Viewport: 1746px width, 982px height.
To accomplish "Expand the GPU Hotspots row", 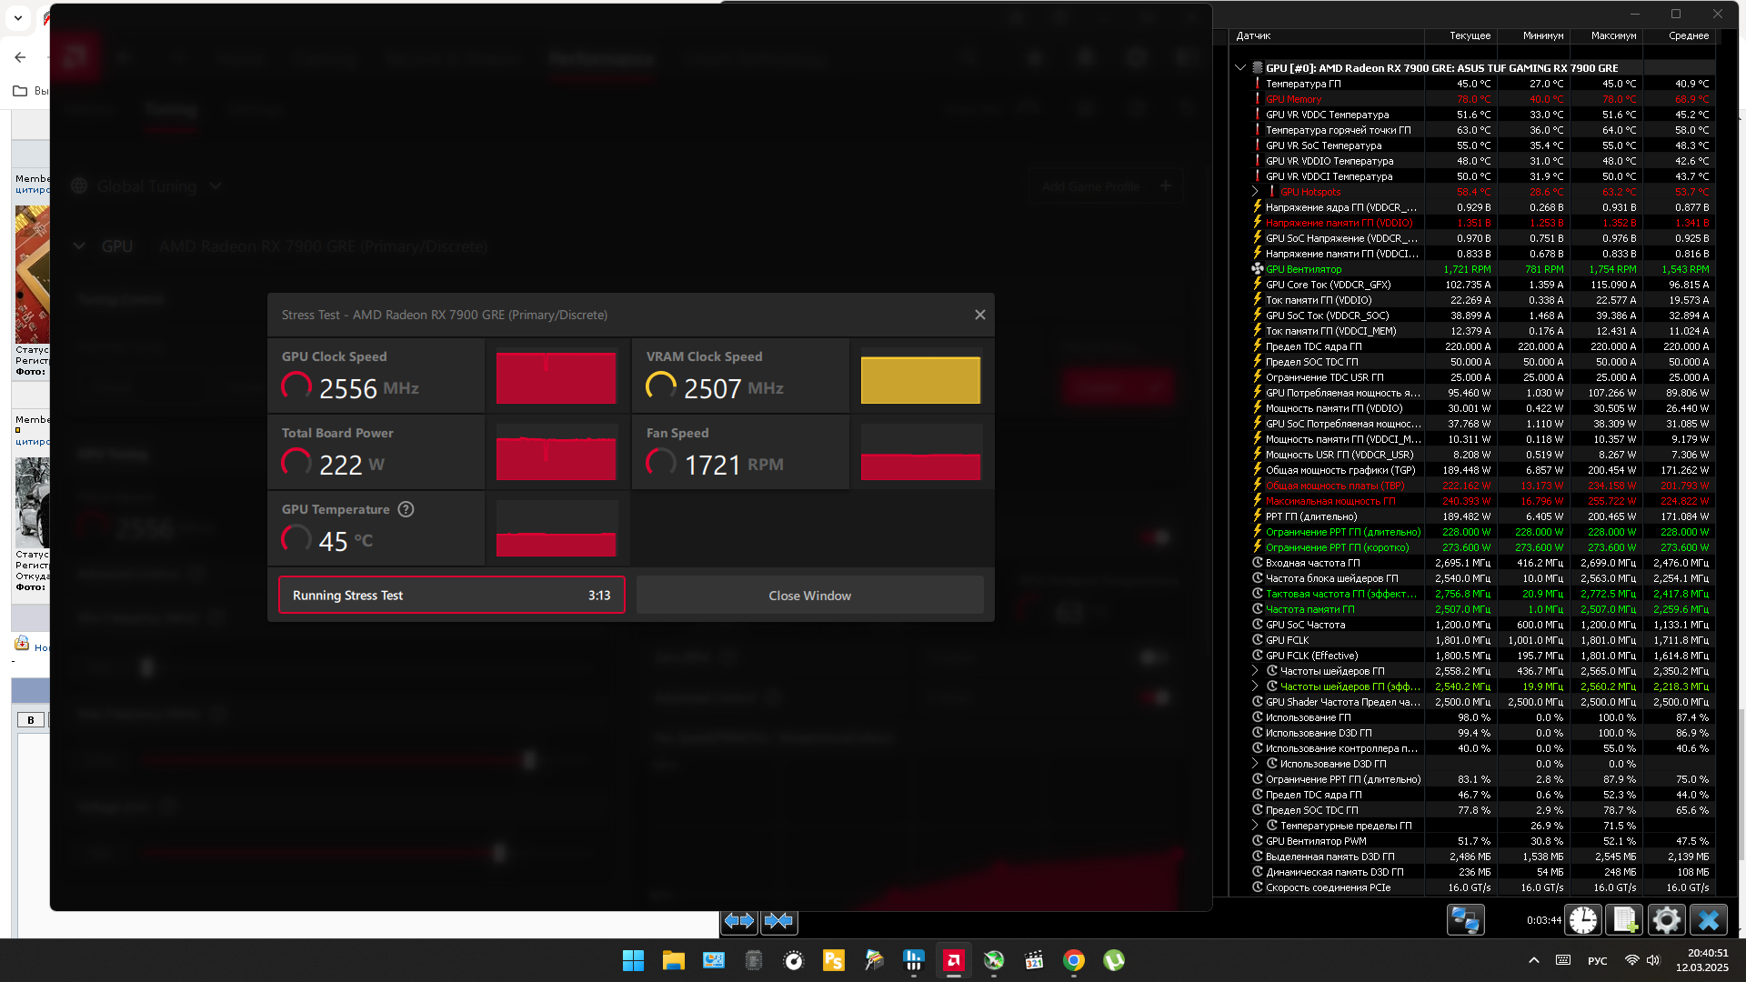I will [x=1255, y=192].
